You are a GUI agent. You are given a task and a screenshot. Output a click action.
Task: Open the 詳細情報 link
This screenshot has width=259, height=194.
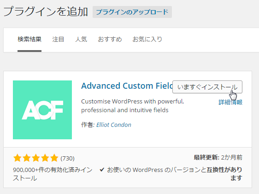pos(230,102)
